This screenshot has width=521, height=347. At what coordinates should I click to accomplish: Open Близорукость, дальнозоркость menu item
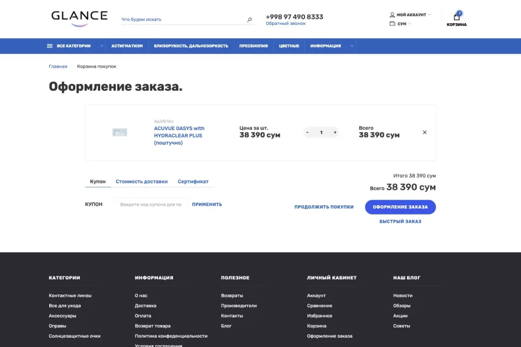(191, 46)
